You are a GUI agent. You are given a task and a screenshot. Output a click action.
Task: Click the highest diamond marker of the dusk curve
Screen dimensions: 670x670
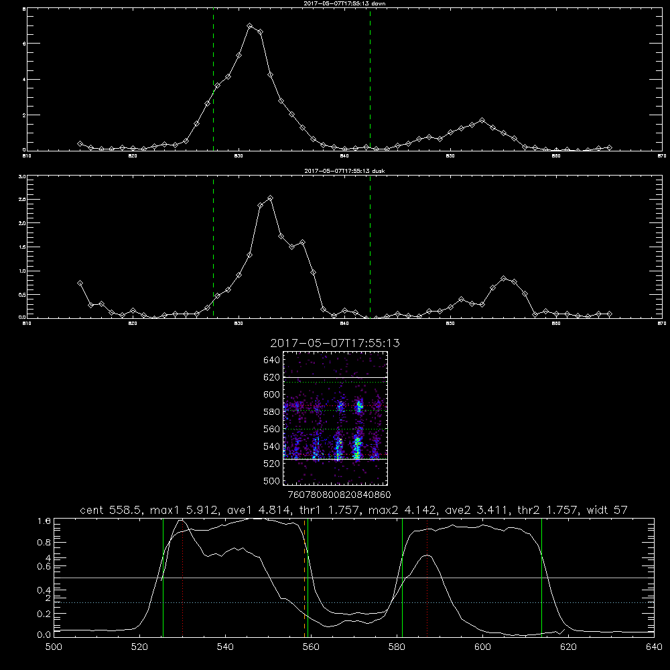coord(270,198)
